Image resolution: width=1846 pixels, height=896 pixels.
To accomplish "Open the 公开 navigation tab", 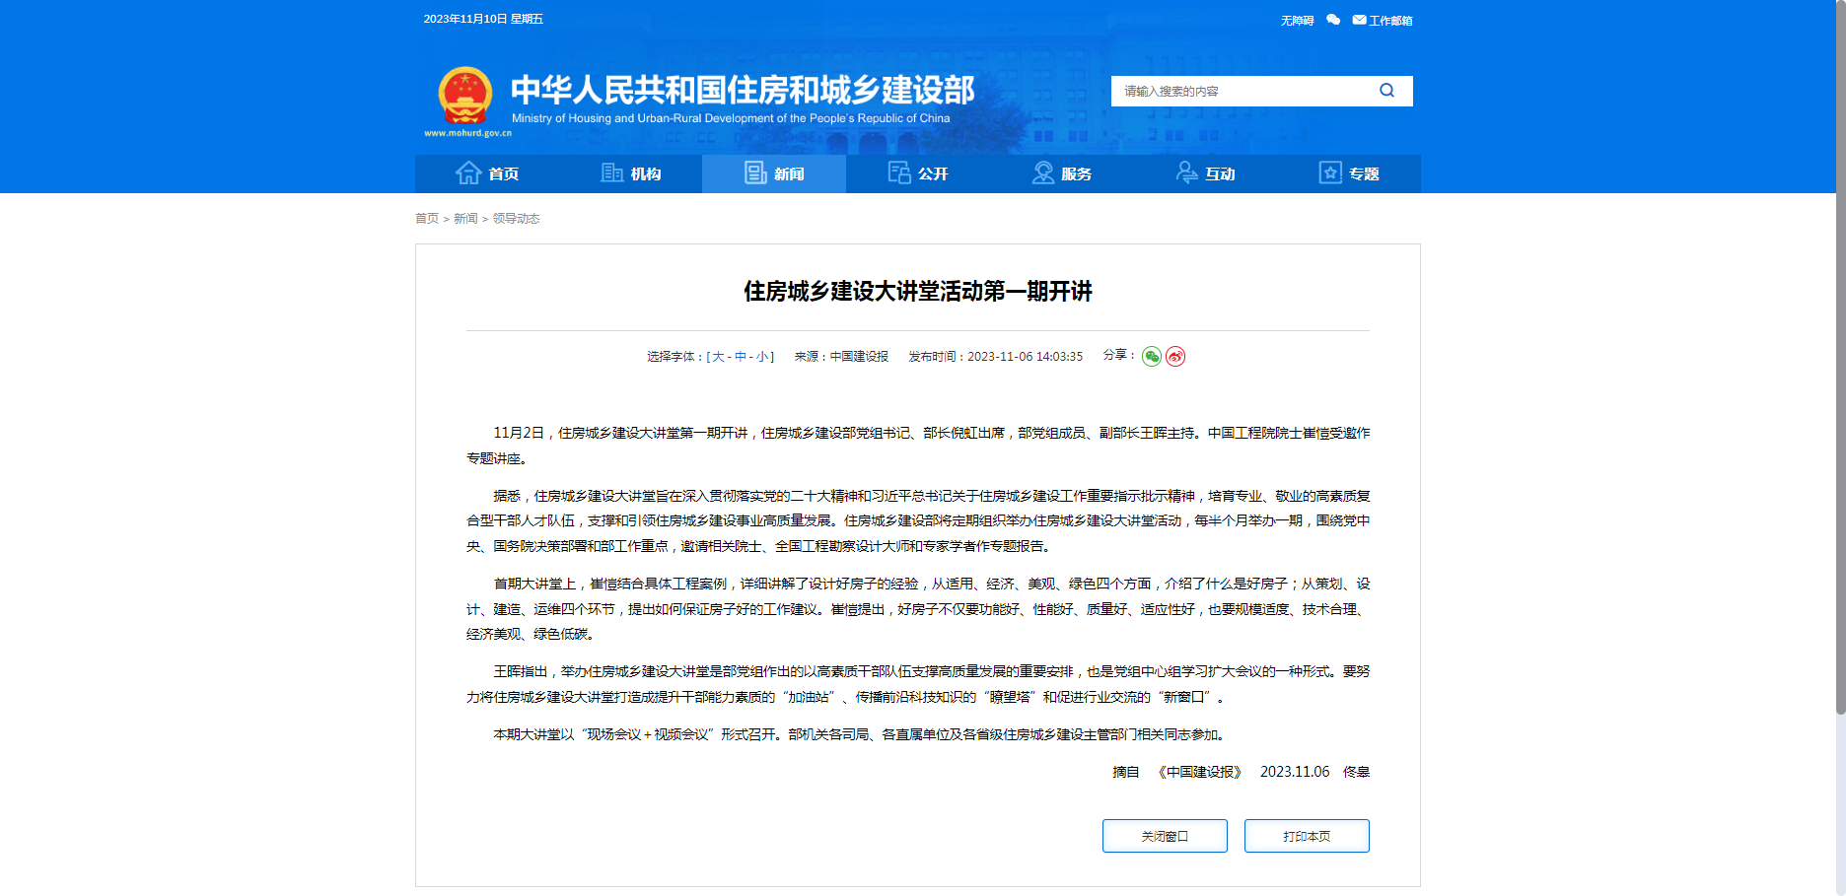I will (918, 173).
